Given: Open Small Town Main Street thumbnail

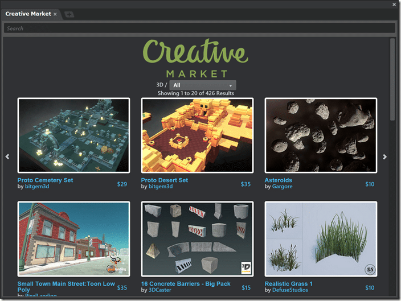Looking at the screenshot, I should 73,239.
